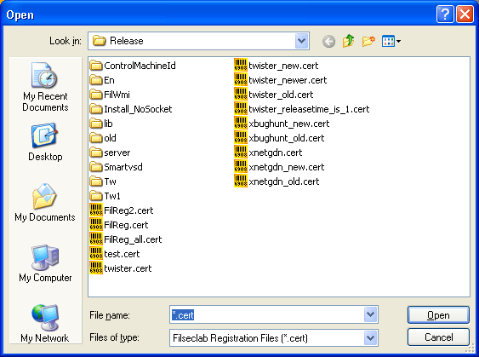Go to My Documents shortcut

(45, 203)
